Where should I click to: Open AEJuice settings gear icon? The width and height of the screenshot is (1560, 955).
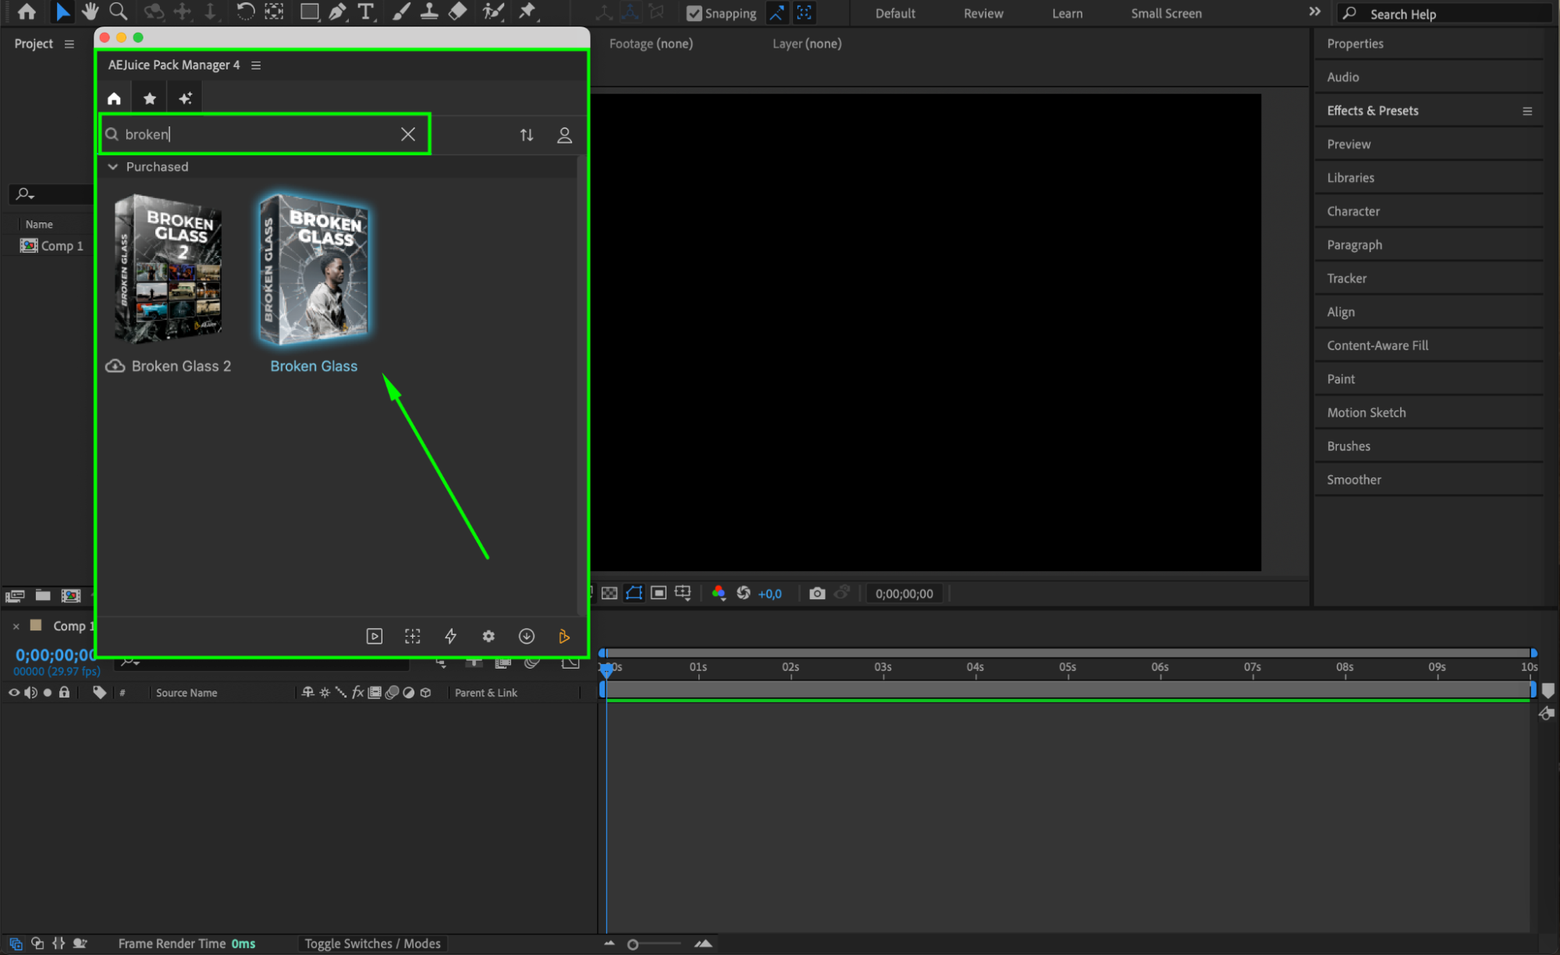[489, 636]
